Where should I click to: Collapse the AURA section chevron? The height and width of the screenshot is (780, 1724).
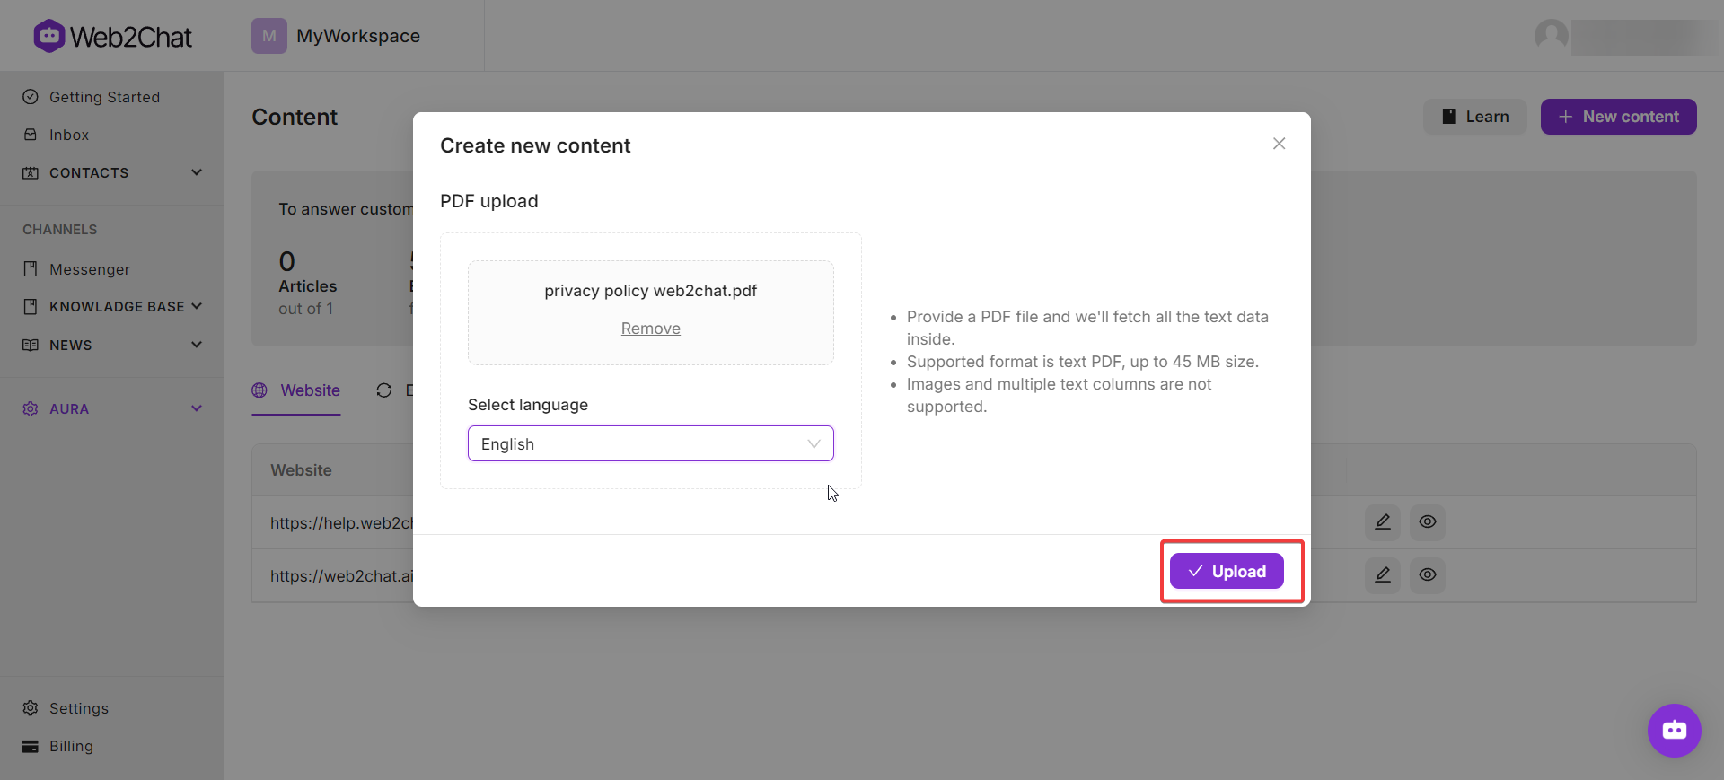point(197,408)
